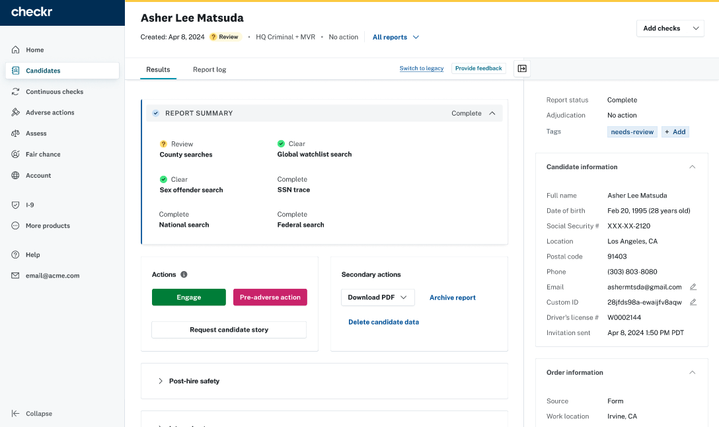This screenshot has width=719, height=427.
Task: Click Delete candidate data link
Action: click(x=383, y=322)
